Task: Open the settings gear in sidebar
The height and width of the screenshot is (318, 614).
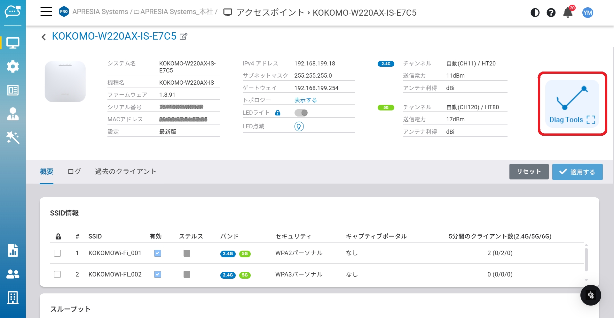Action: click(13, 66)
